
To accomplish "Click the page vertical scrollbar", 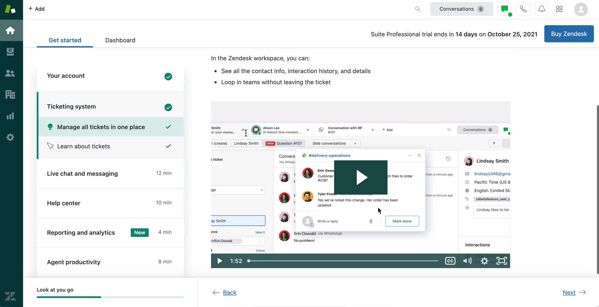I will point(597,190).
